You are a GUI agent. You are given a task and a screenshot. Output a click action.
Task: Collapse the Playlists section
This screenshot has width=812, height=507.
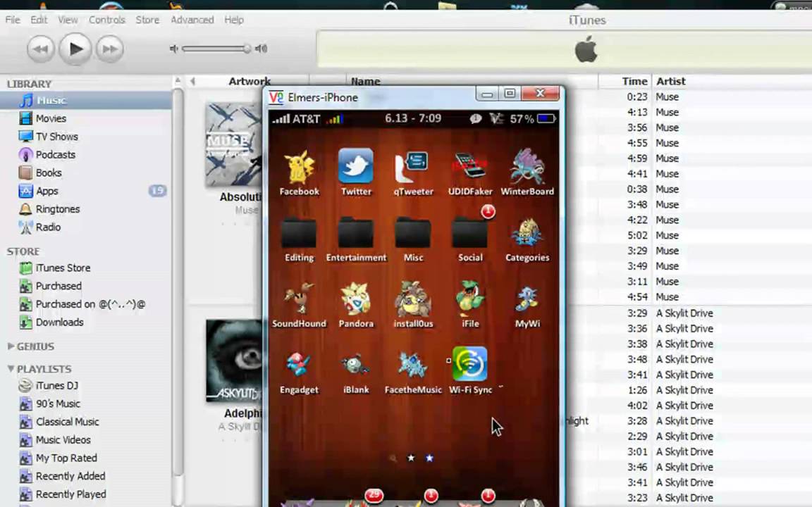pos(11,369)
